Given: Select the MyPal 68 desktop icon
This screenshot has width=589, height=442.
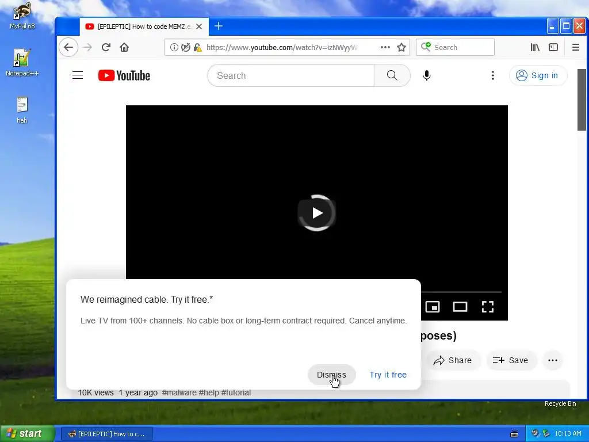Looking at the screenshot, I should coord(22,16).
